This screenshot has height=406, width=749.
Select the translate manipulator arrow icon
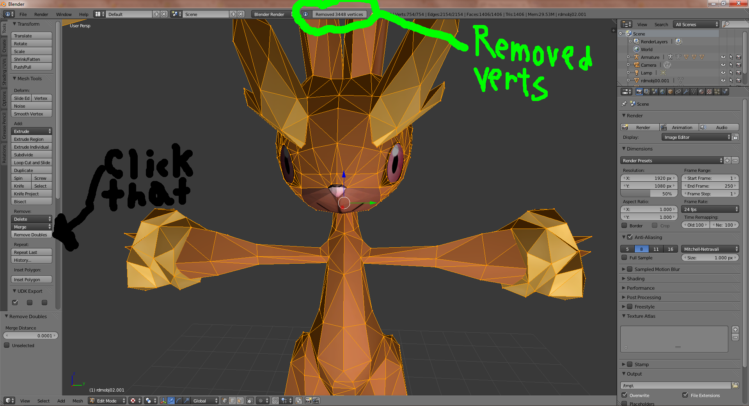[171, 401]
